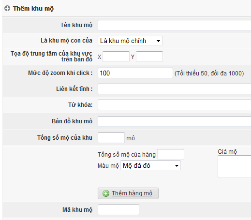Click the zoom limits hint text

[x=209, y=73]
